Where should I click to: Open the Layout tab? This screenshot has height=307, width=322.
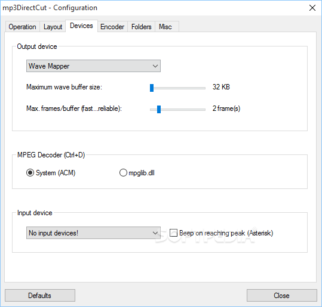(x=53, y=27)
